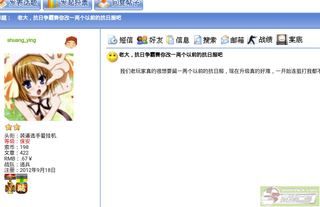Click the thread title in blue header bar
Viewport: 320px width, 207px height.
(x=69, y=18)
